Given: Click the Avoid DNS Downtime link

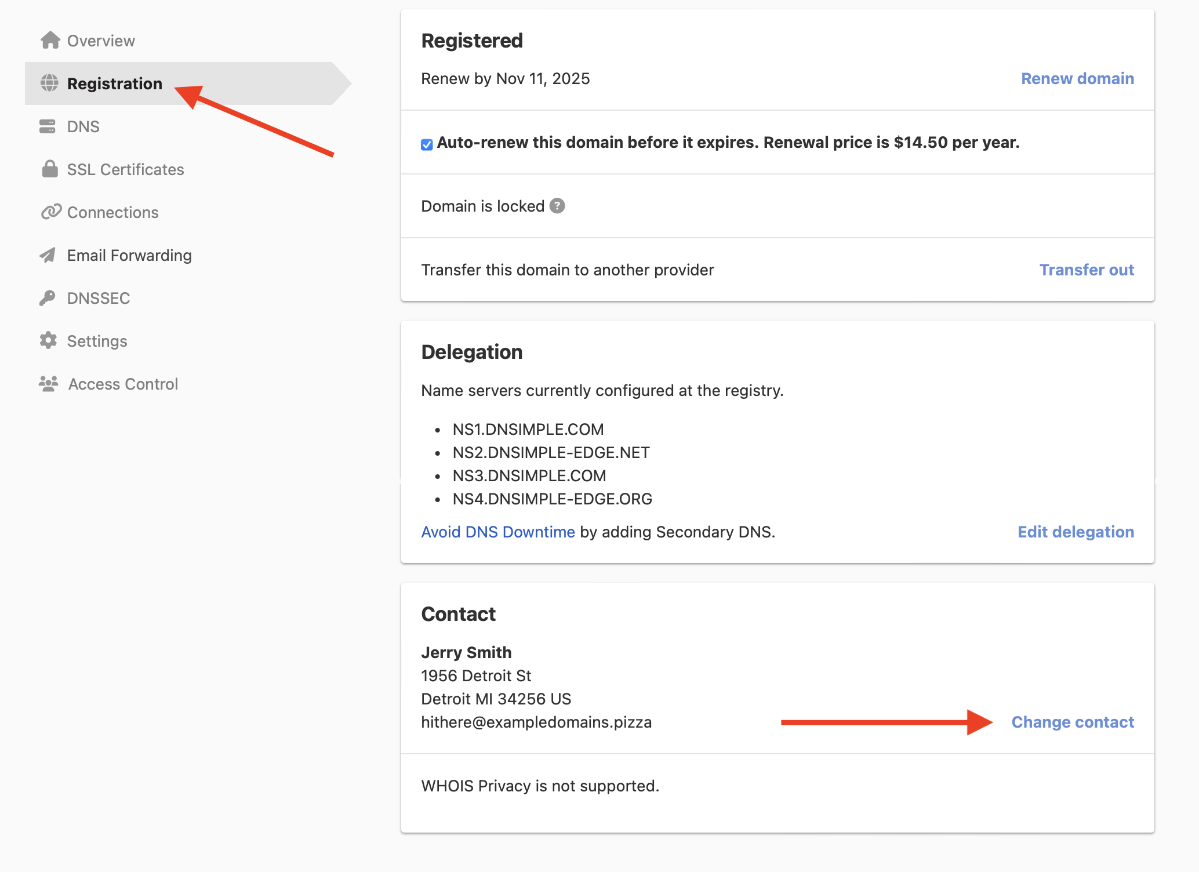Looking at the screenshot, I should 497,532.
